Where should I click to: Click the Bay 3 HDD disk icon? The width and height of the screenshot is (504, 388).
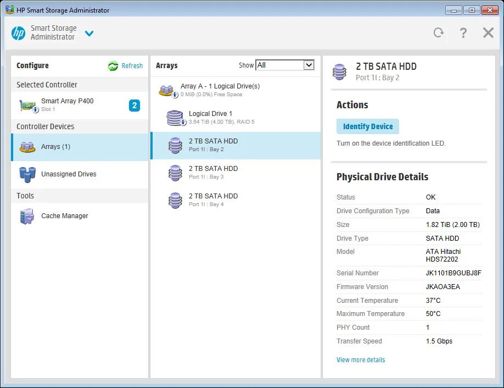(x=175, y=173)
